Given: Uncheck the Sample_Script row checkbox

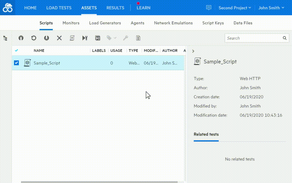Looking at the screenshot, I should (x=16, y=63).
